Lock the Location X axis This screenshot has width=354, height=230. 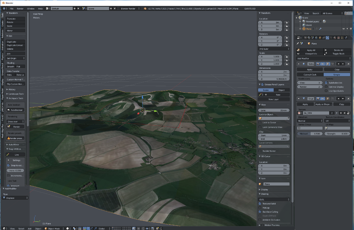click(x=286, y=22)
